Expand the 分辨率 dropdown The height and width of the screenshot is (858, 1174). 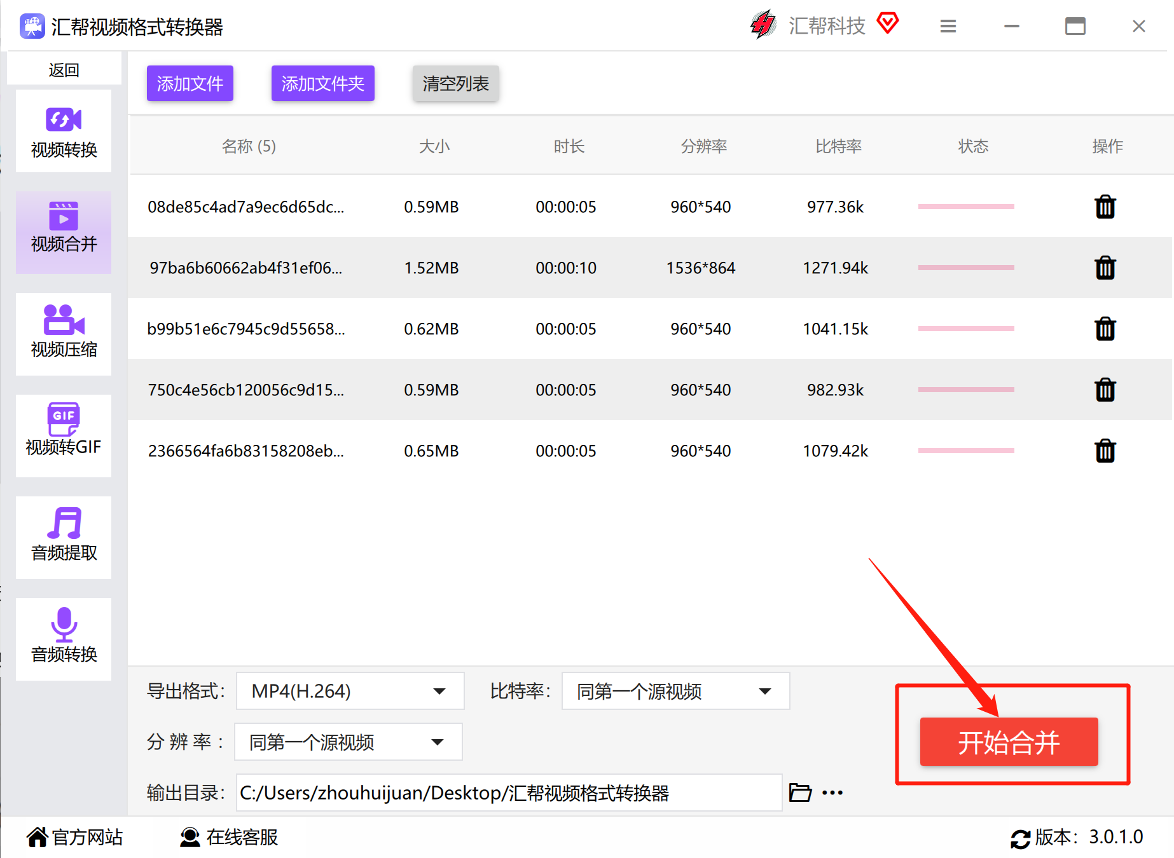pyautogui.click(x=349, y=742)
